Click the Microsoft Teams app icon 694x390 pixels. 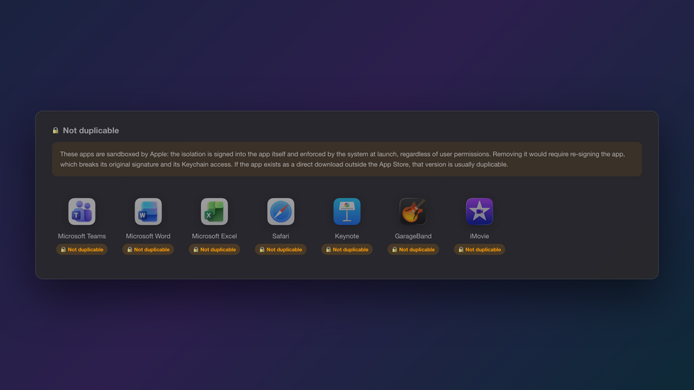(x=82, y=211)
